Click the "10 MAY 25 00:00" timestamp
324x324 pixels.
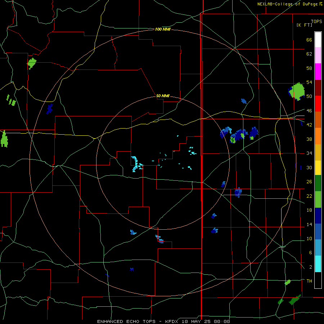[206, 321]
